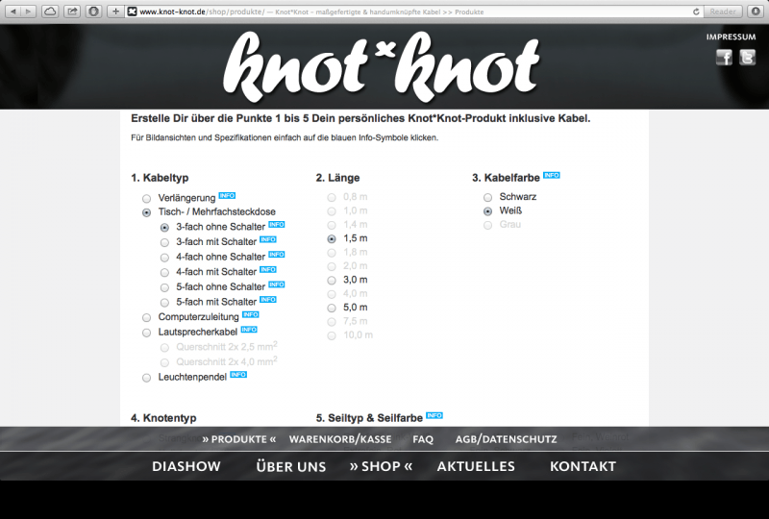Open the Twitter icon in header

click(748, 58)
